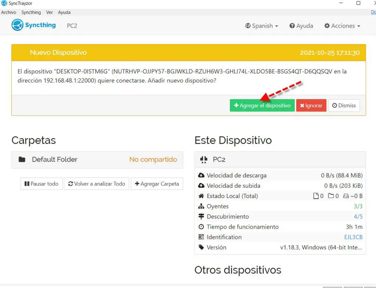Viewport: 376px width, 288px height.
Task: Click the folder icon beside Default Folder
Action: point(22,160)
